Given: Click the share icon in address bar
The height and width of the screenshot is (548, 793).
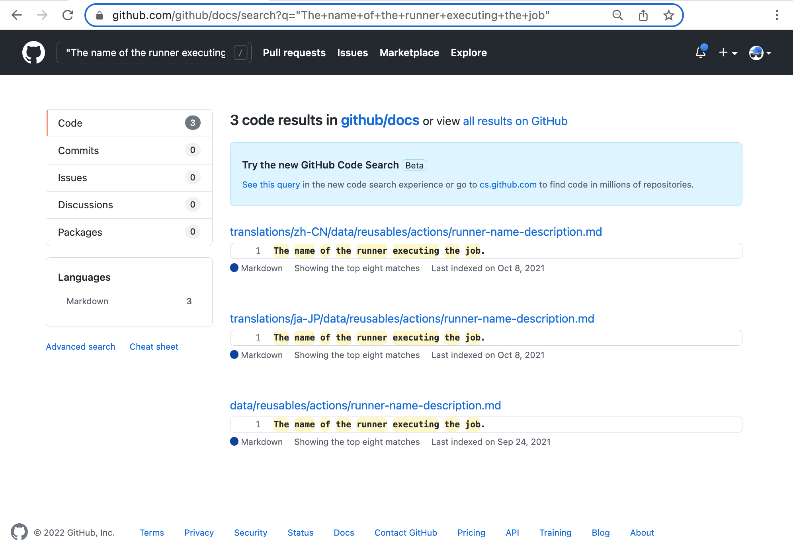Looking at the screenshot, I should click(643, 16).
